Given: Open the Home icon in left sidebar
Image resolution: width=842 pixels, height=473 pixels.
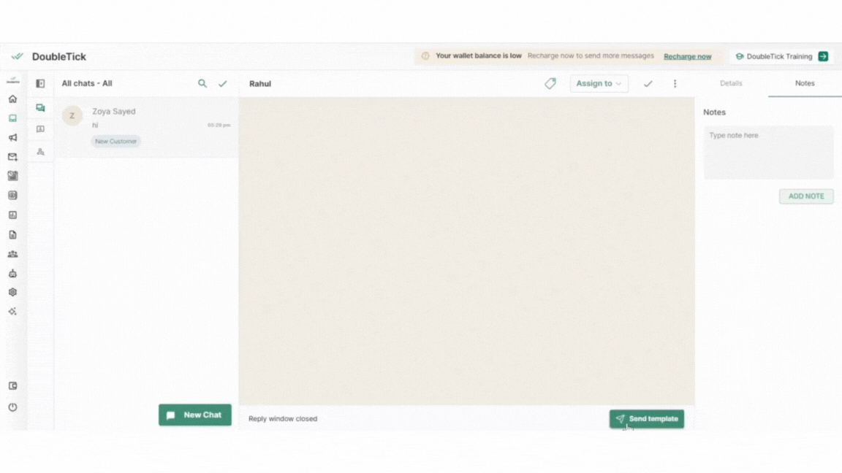Looking at the screenshot, I should pos(12,99).
